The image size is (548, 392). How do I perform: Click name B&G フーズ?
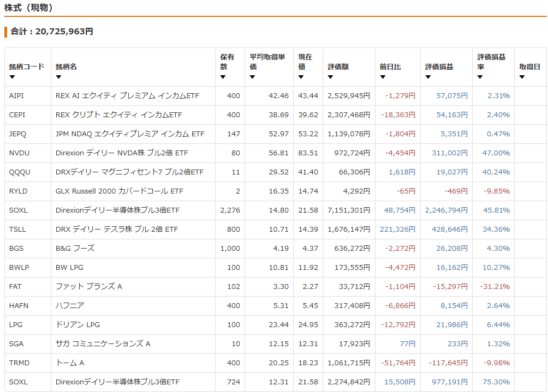[75, 249]
